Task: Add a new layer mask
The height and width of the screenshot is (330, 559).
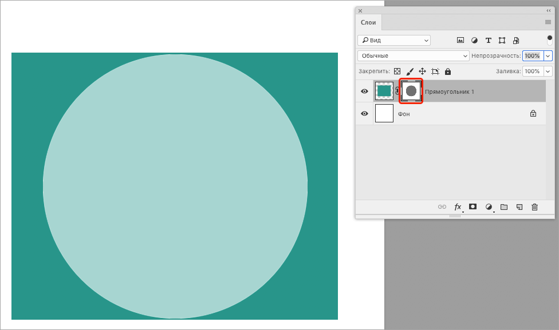Action: click(473, 207)
